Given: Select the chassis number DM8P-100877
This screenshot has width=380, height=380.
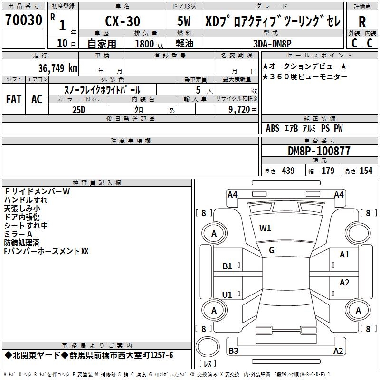Looking at the screenshot, I should click(x=319, y=151).
